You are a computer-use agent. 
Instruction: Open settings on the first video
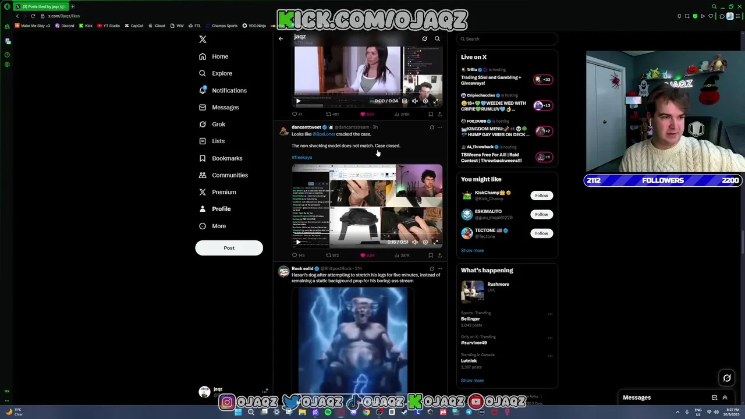click(425, 101)
